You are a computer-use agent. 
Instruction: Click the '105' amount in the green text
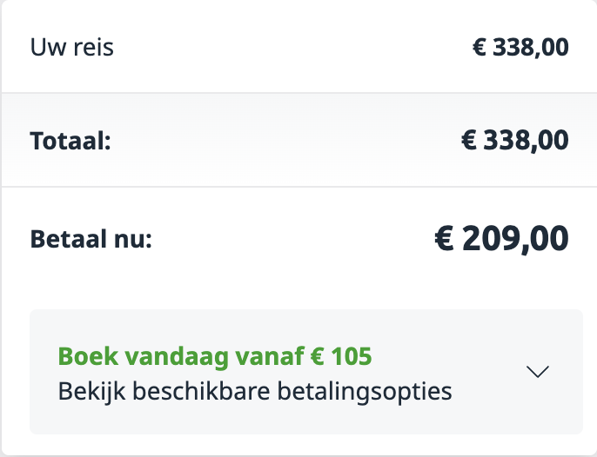[354, 356]
